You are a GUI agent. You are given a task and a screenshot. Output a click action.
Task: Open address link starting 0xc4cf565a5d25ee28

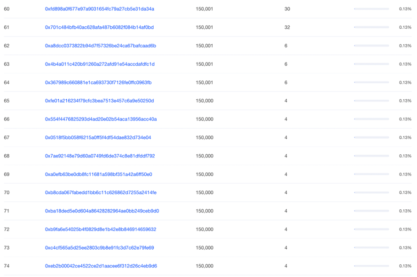[100, 247]
